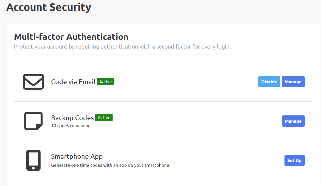Click the sticky note Backup Codes icon

[x=33, y=121]
